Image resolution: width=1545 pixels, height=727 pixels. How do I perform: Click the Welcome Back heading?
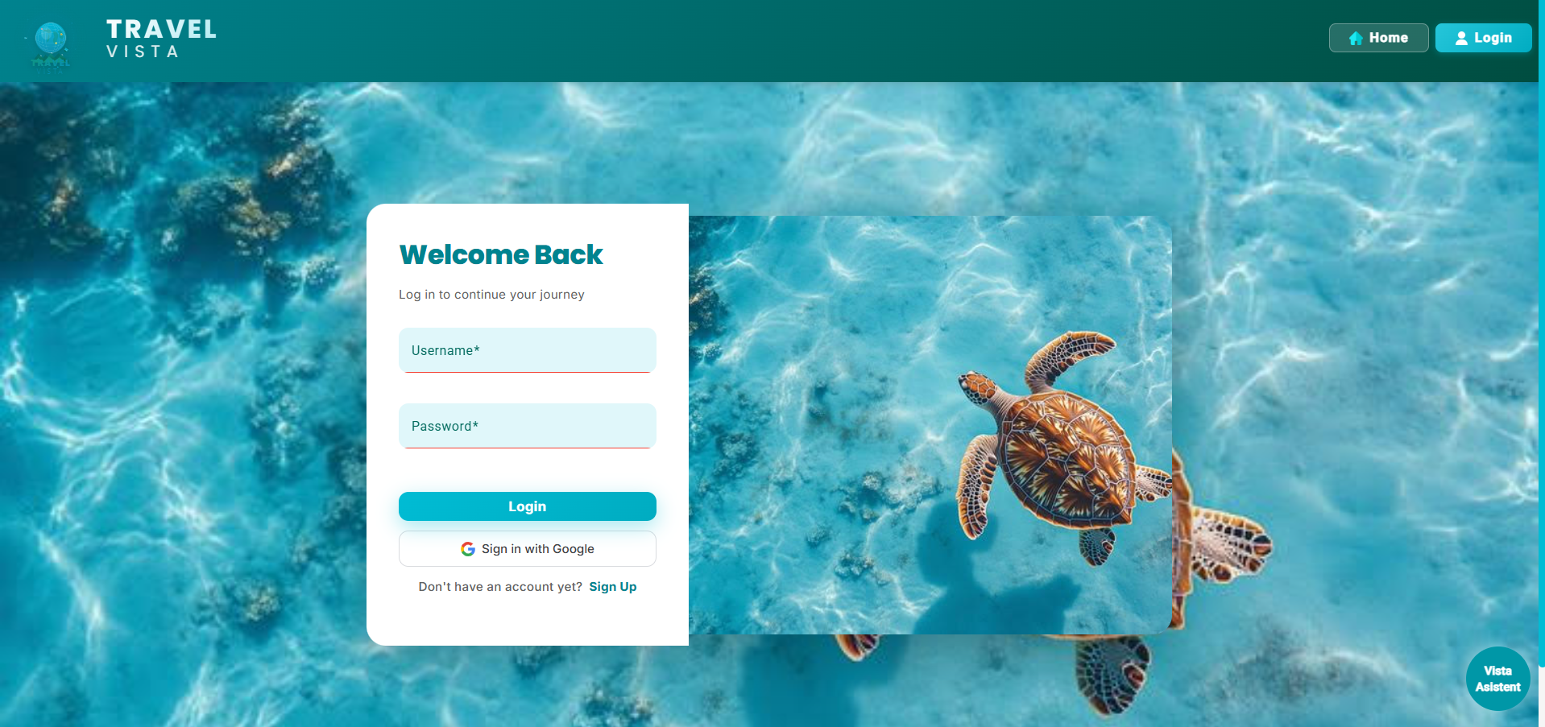coord(501,254)
